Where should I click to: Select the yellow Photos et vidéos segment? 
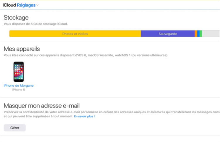point(75,34)
